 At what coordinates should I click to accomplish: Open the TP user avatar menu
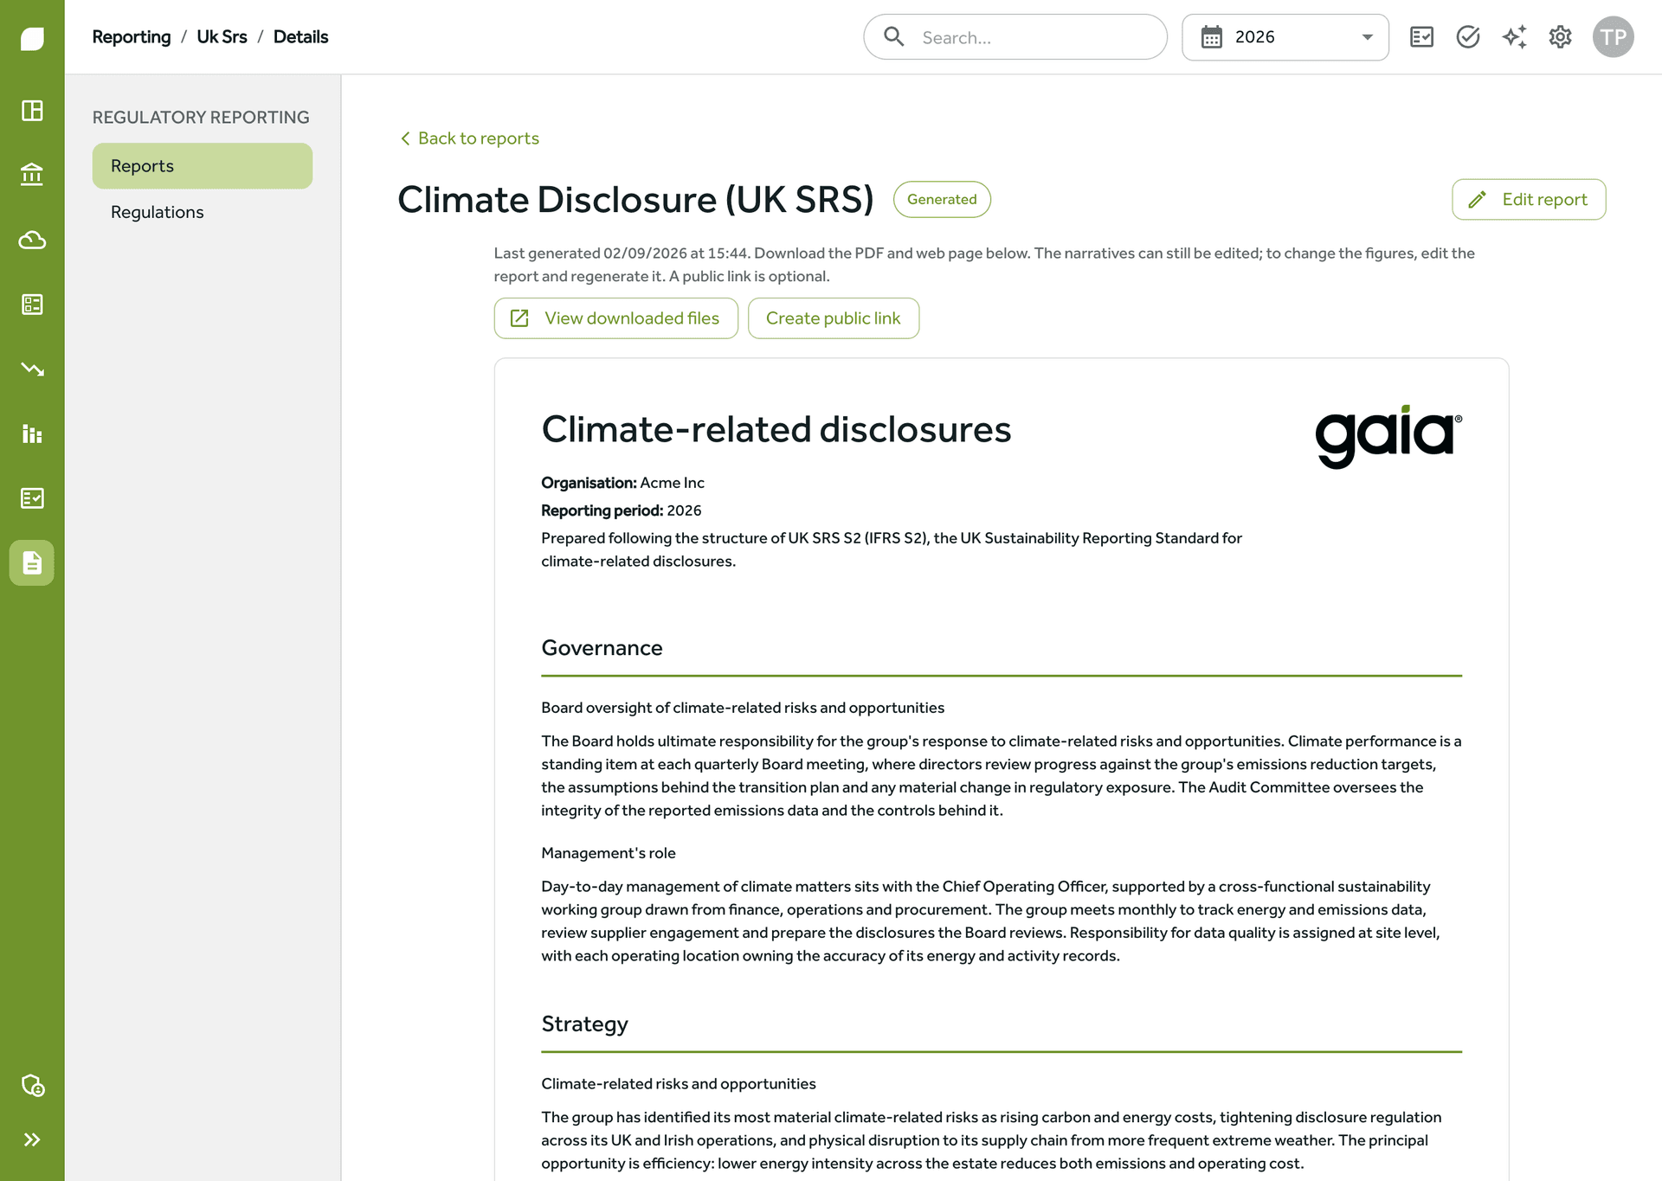pyautogui.click(x=1613, y=37)
